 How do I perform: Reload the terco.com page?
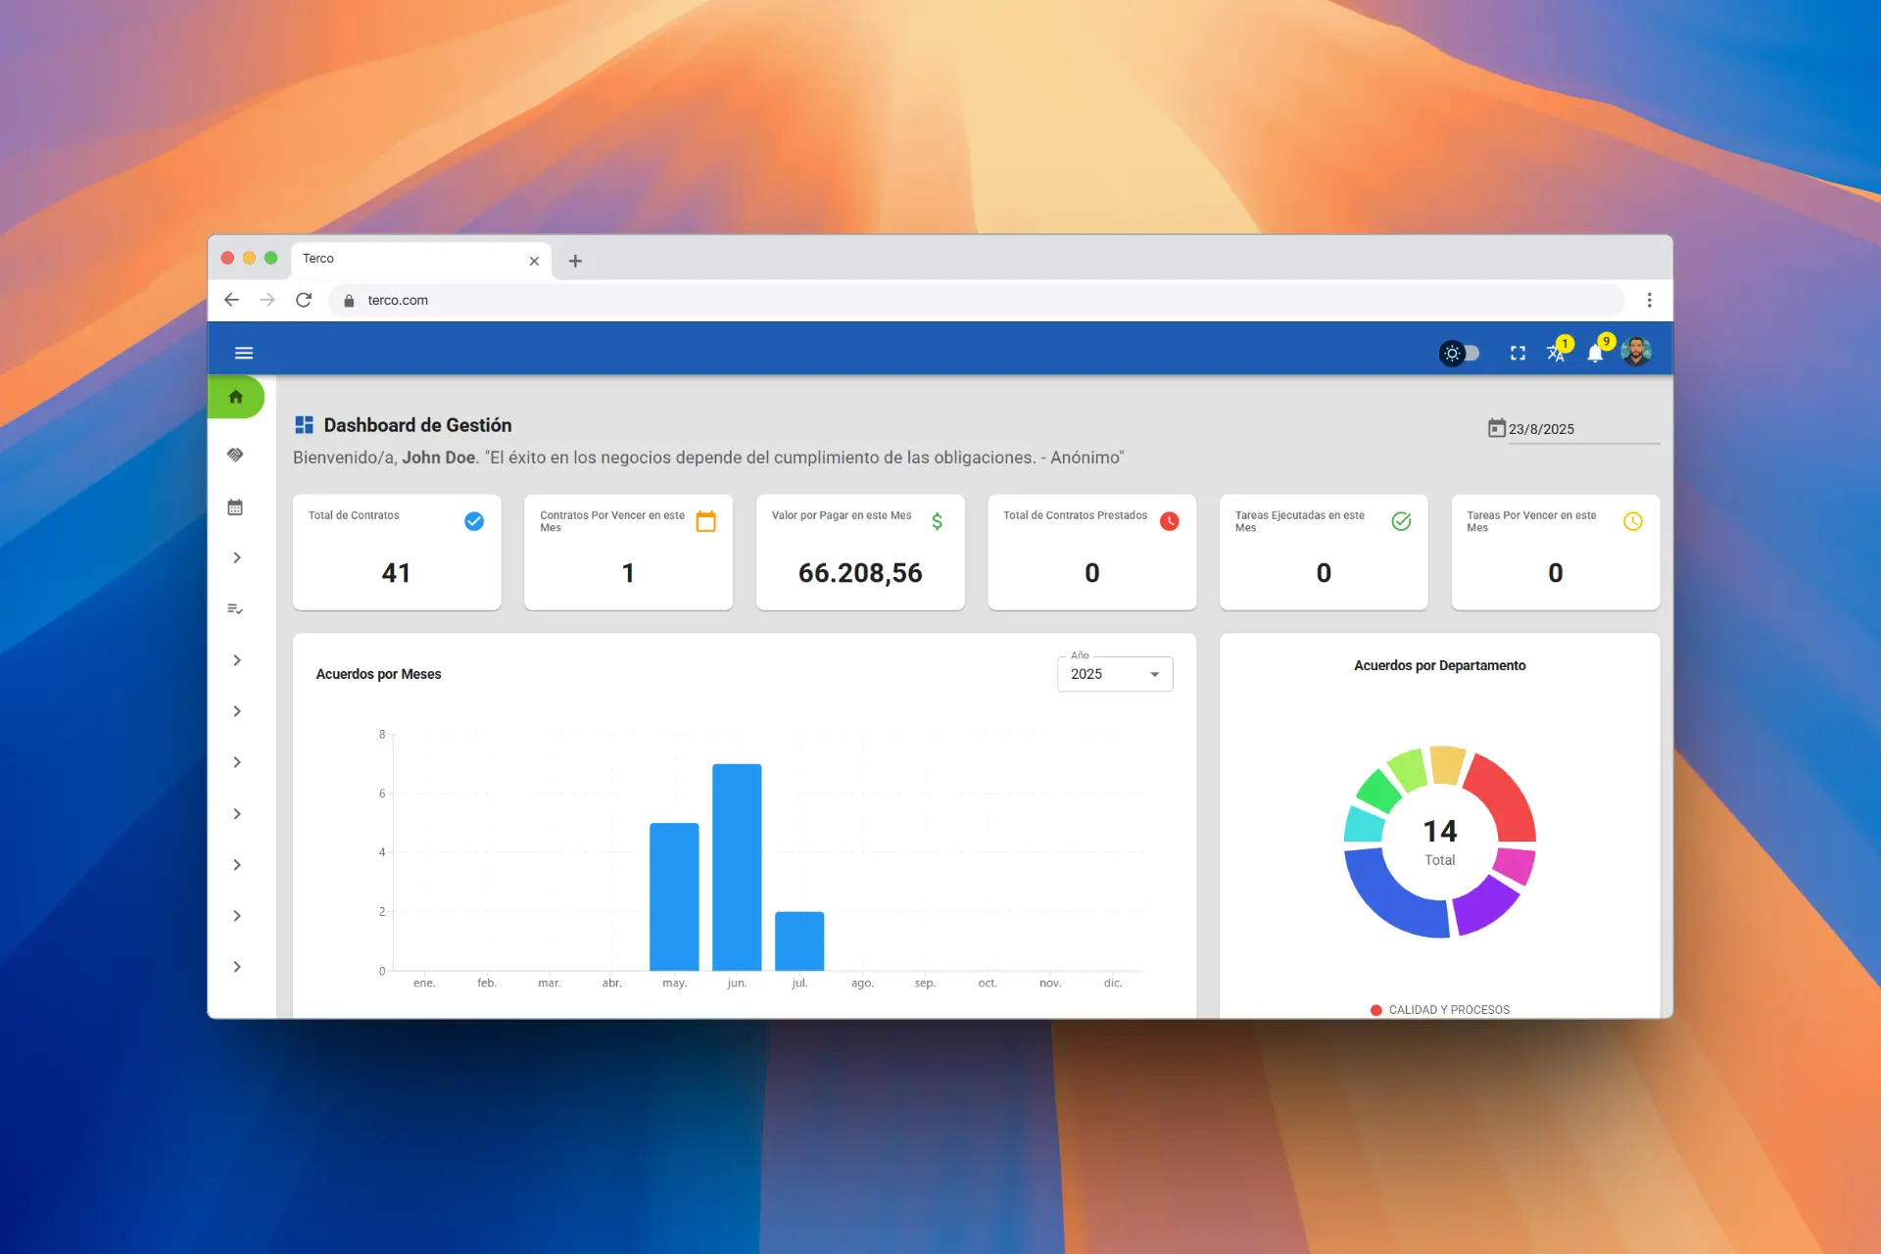[x=304, y=300]
